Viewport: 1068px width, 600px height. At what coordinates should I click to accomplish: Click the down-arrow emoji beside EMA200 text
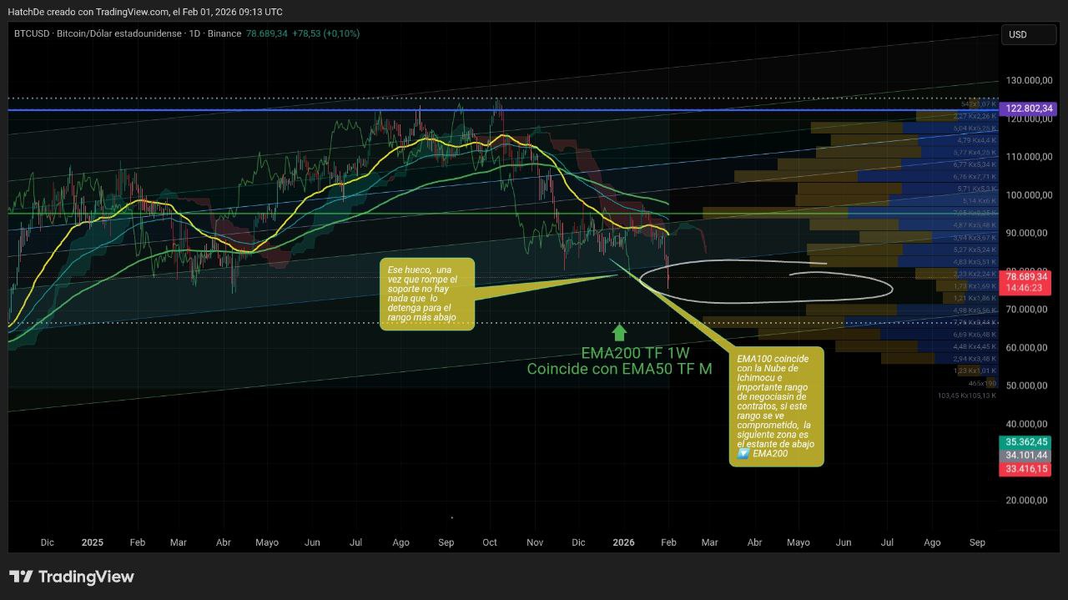(743, 454)
